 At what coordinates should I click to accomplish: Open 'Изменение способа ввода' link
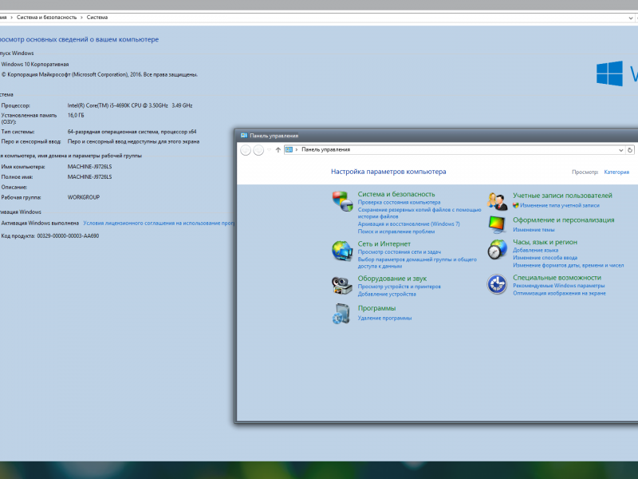click(x=545, y=258)
